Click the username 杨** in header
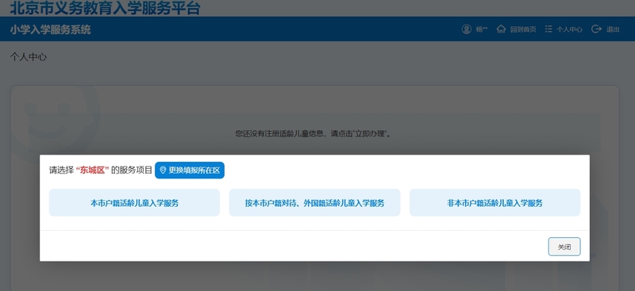Image resolution: width=635 pixels, height=291 pixels. click(x=482, y=29)
